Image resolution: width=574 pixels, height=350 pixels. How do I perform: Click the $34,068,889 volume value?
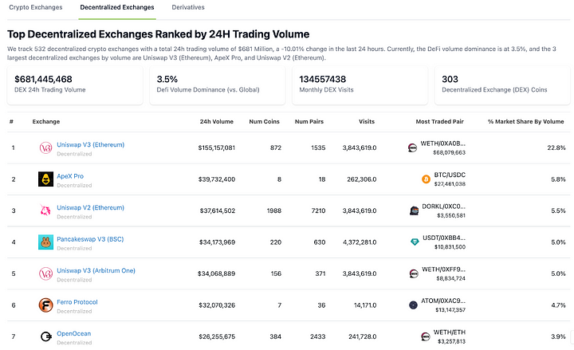(x=216, y=273)
